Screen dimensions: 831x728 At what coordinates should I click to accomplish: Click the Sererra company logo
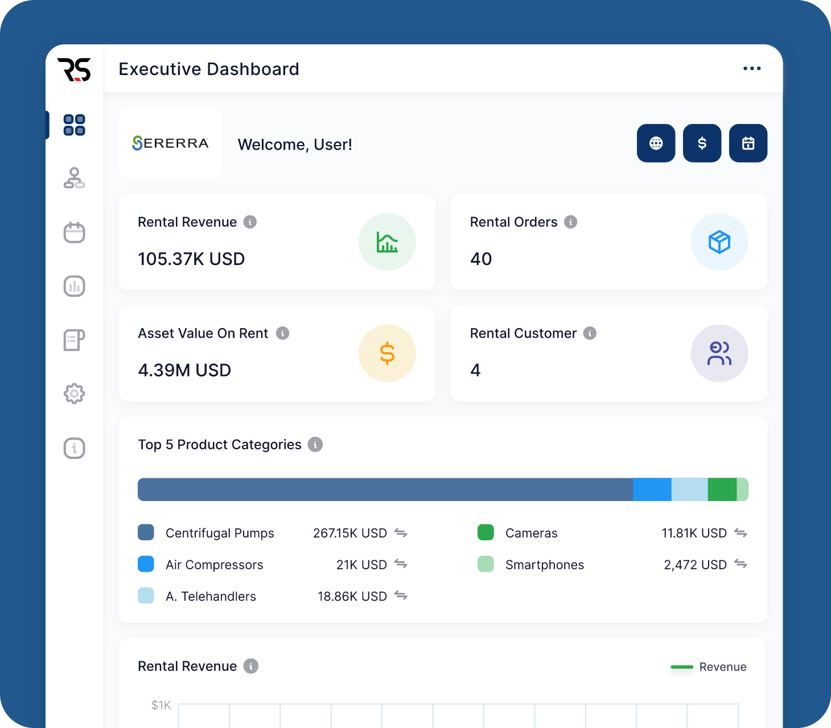(170, 143)
